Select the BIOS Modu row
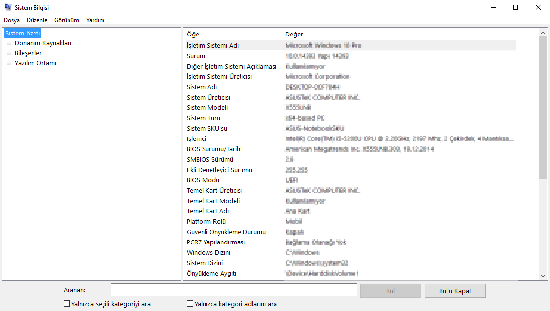The height and width of the screenshot is (311, 550). pyautogui.click(x=351, y=180)
